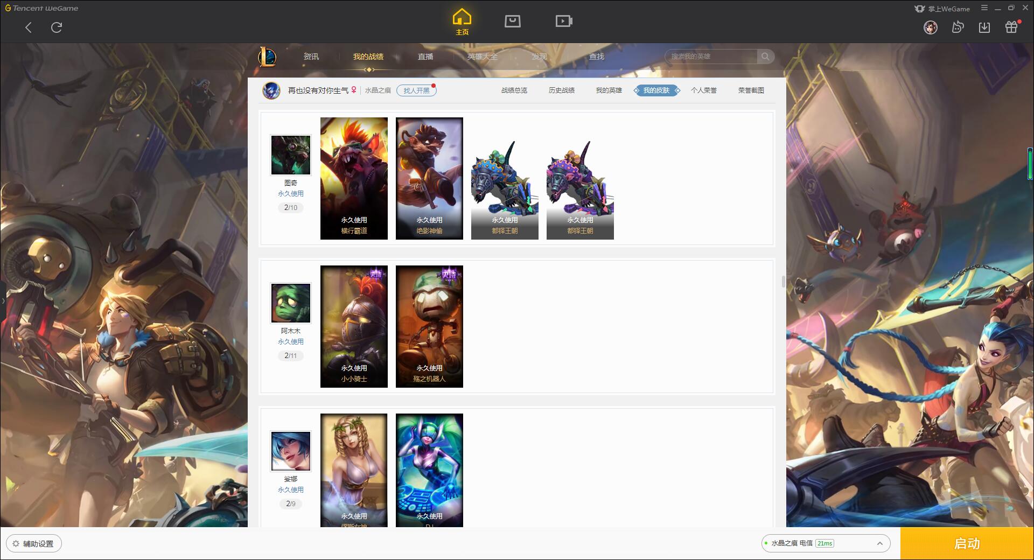The image size is (1034, 560).
Task: Open the 发现 tab
Action: coord(540,57)
